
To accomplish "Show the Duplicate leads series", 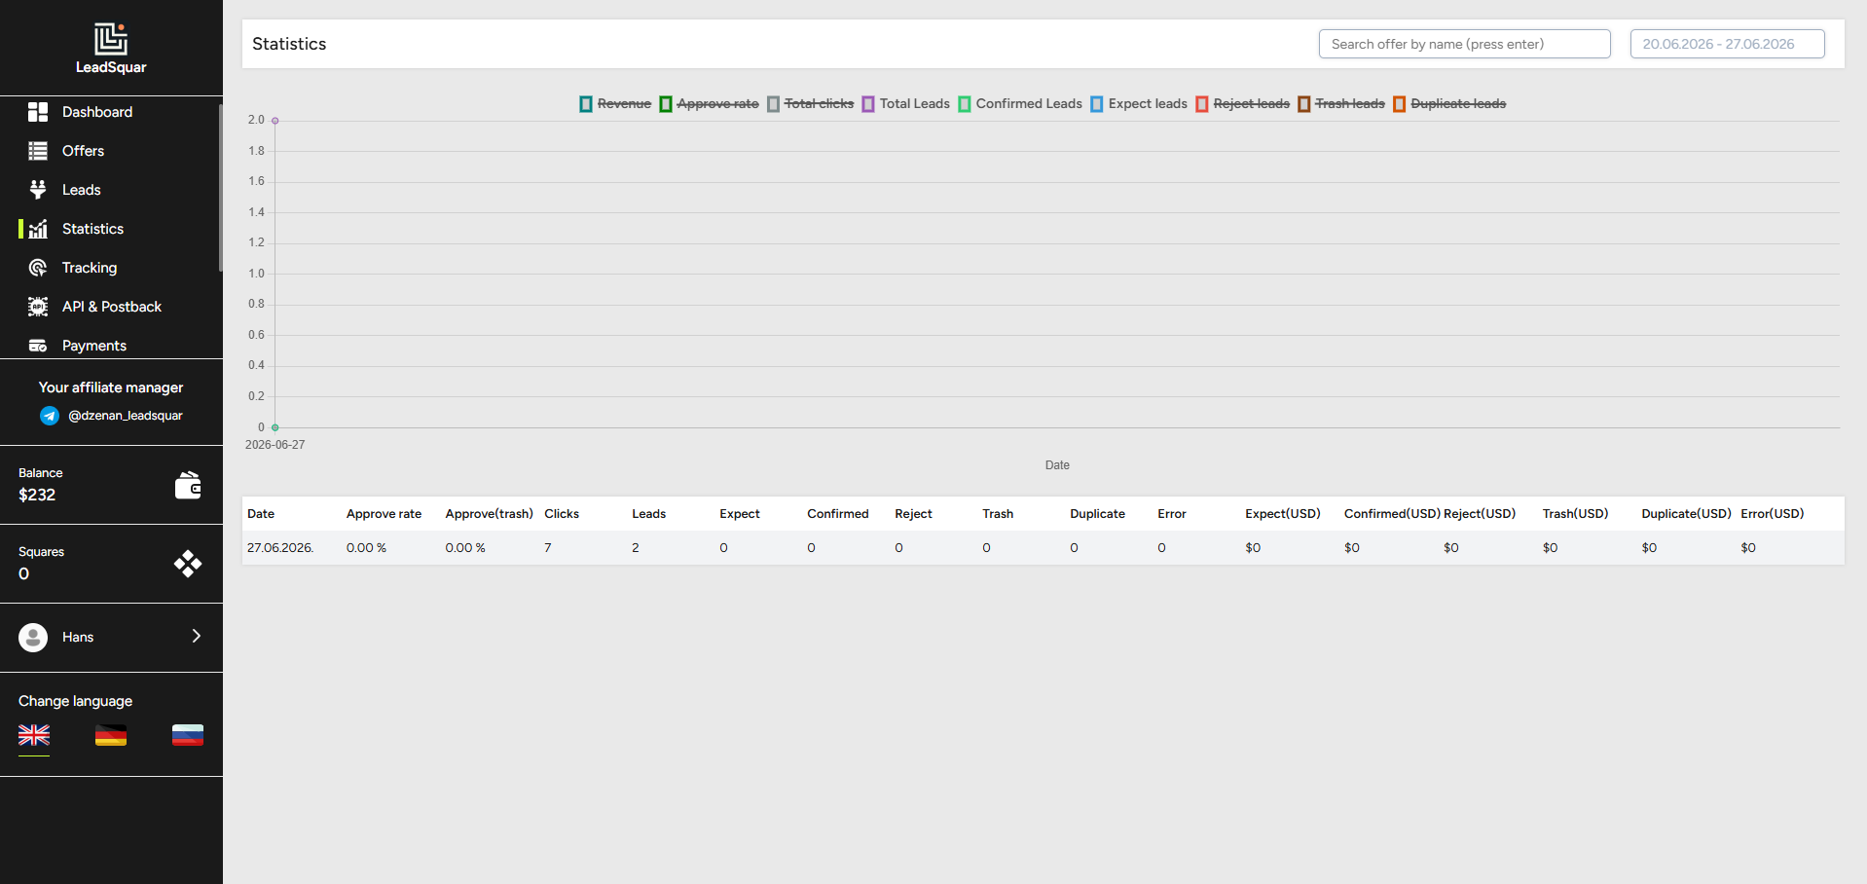I will 1449,104.
